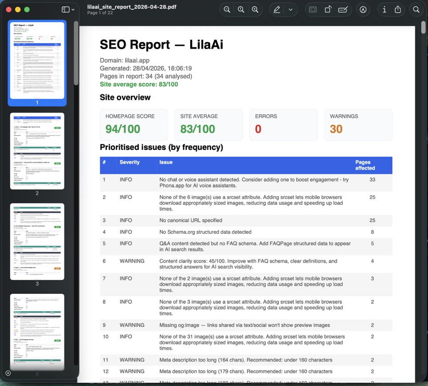Click 'Domain: lilaai.app' line

click(125, 61)
